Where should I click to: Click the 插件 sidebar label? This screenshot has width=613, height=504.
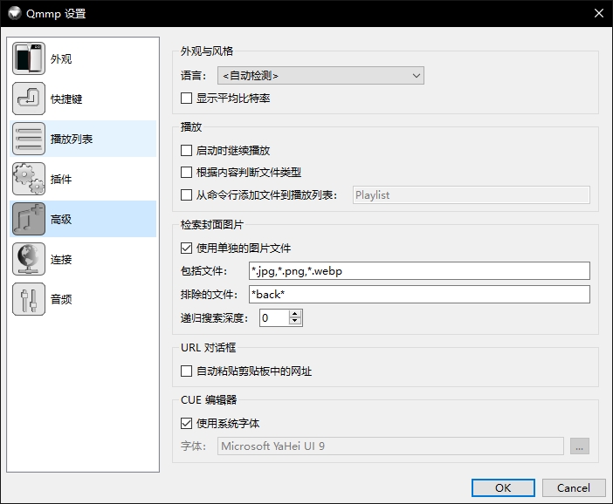point(61,180)
